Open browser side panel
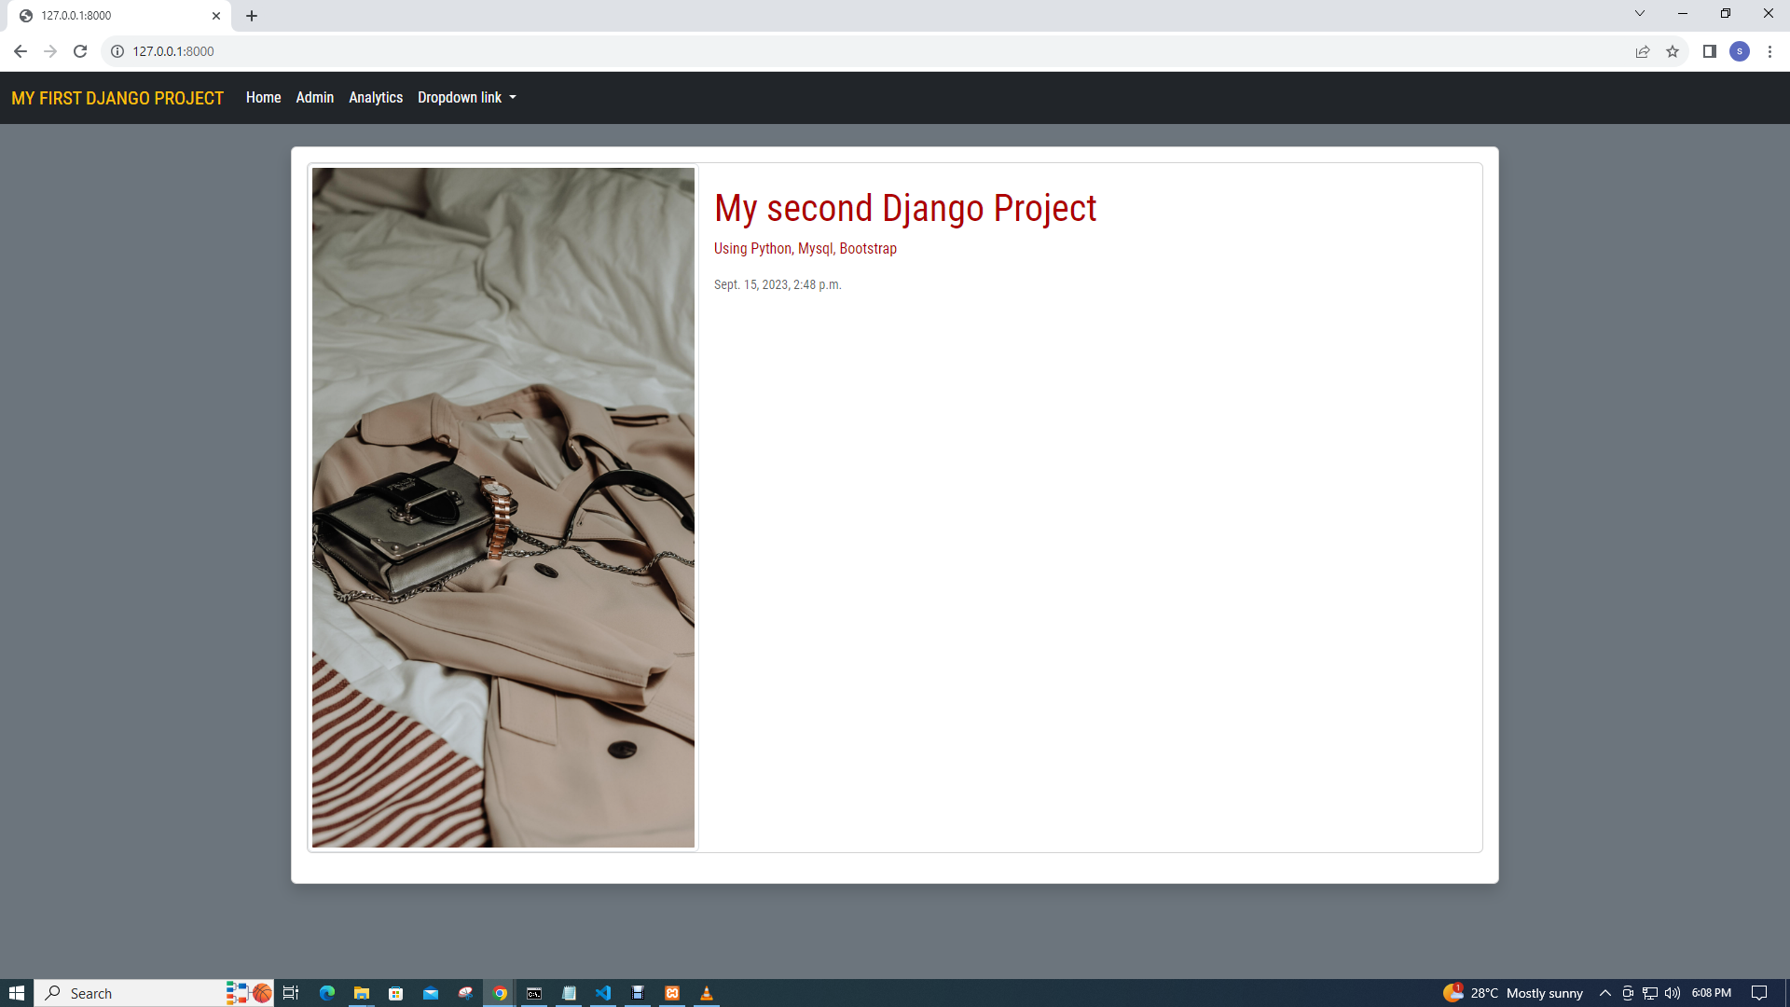Screen dimensions: 1790x1007 pos(1709,51)
